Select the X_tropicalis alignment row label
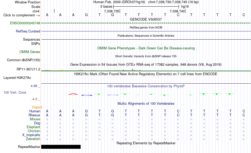 tap(31, 135)
